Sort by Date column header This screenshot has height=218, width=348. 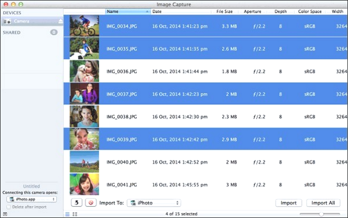pos(181,11)
